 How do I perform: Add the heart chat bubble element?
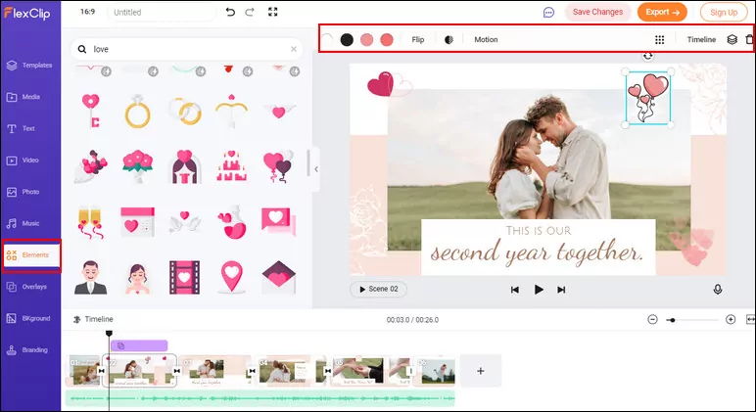[279, 221]
